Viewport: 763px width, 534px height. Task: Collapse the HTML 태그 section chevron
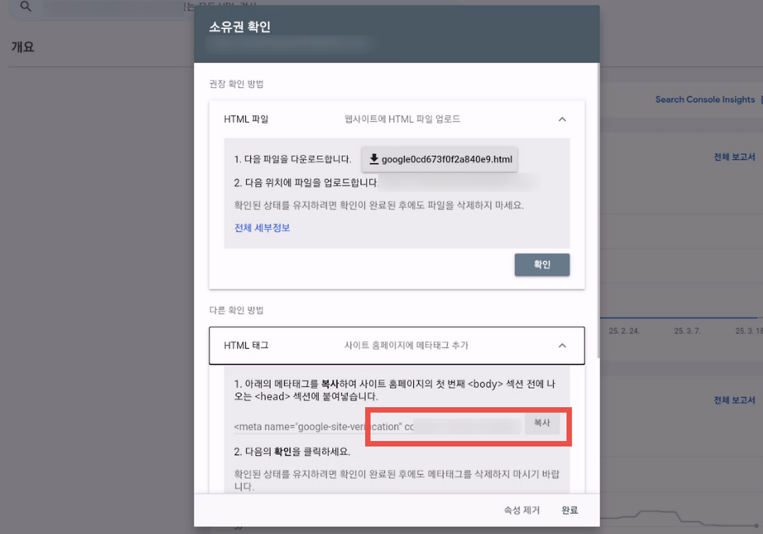(x=561, y=345)
